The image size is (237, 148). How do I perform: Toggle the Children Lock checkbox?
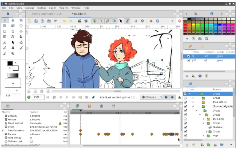click(31, 141)
